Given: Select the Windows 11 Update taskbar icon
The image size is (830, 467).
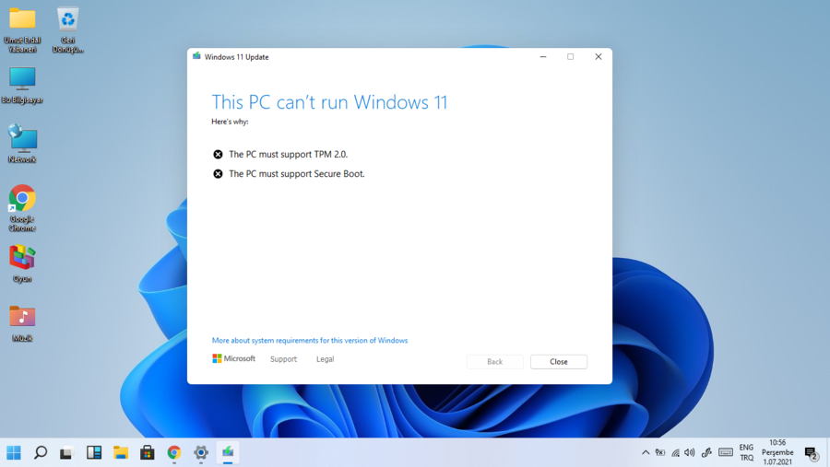Looking at the screenshot, I should tap(228, 452).
